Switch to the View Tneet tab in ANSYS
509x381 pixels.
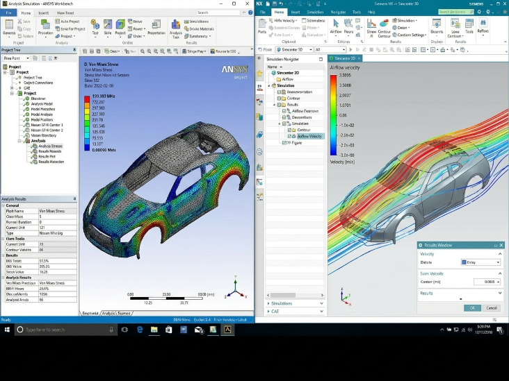coord(65,13)
